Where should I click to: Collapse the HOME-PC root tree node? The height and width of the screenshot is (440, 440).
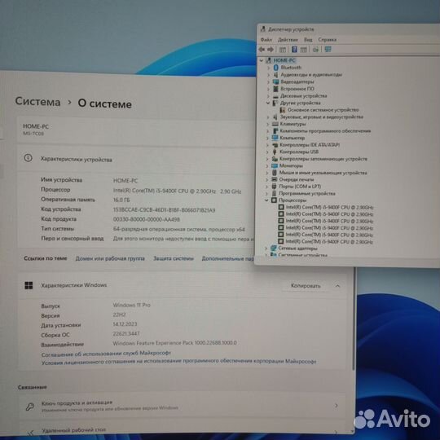click(262, 60)
